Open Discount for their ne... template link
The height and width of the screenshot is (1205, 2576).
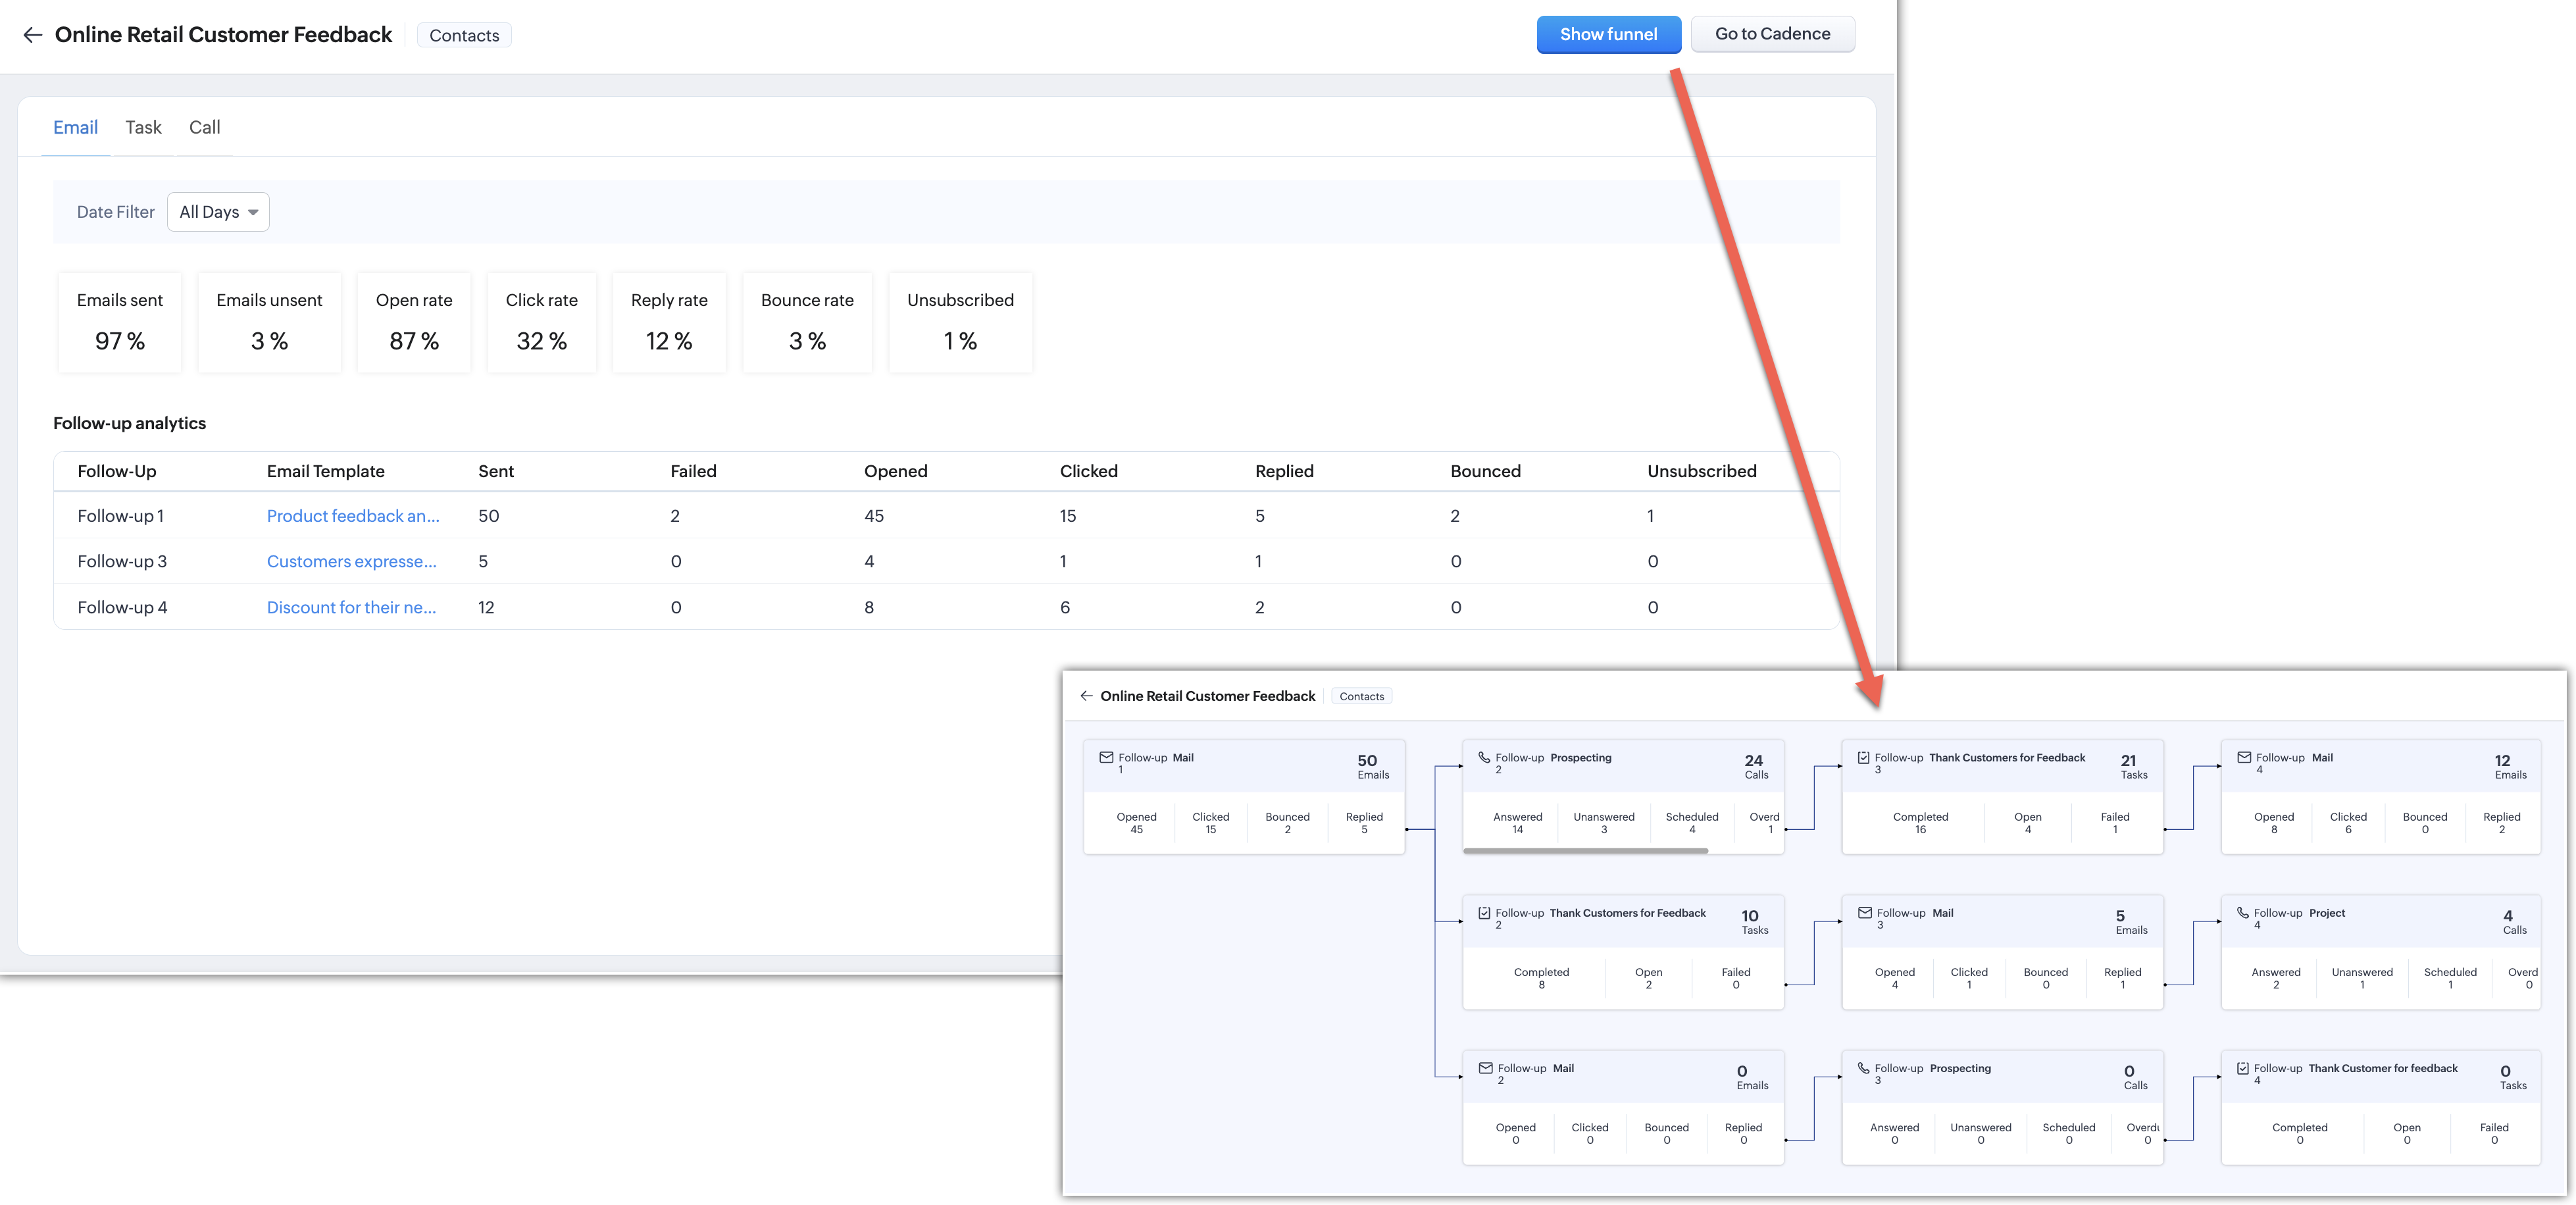click(x=351, y=607)
